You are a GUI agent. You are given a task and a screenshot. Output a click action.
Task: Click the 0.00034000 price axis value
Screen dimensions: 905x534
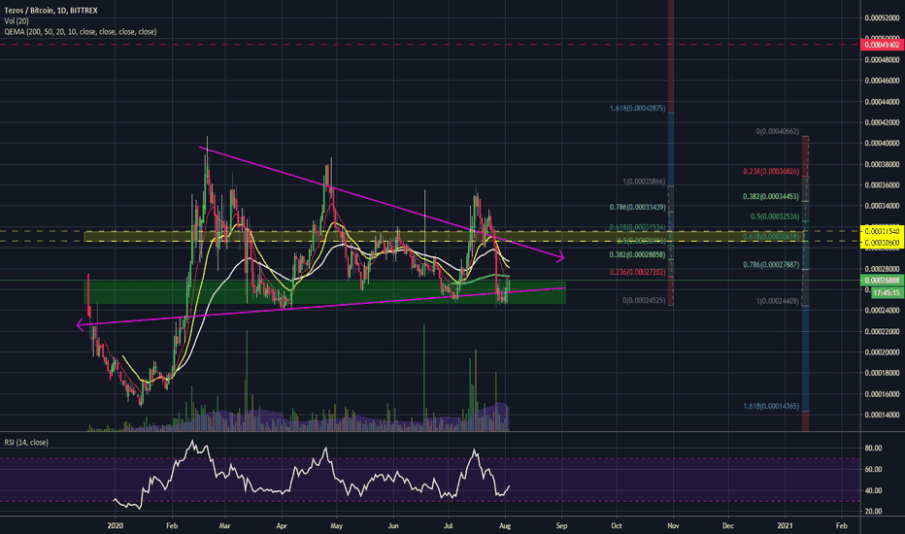pos(882,206)
